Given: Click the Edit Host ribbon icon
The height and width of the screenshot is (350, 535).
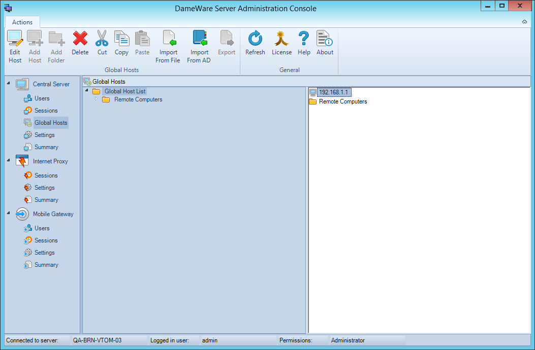Looking at the screenshot, I should pos(15,47).
